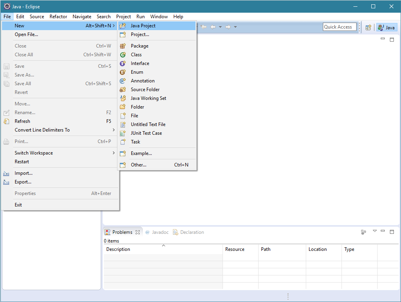
Task: Maximize the Problems view
Action: tap(392, 232)
